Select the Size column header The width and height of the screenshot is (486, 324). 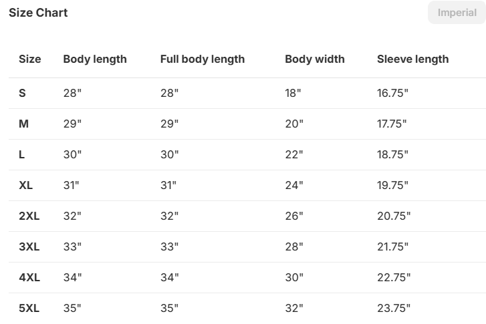click(30, 59)
